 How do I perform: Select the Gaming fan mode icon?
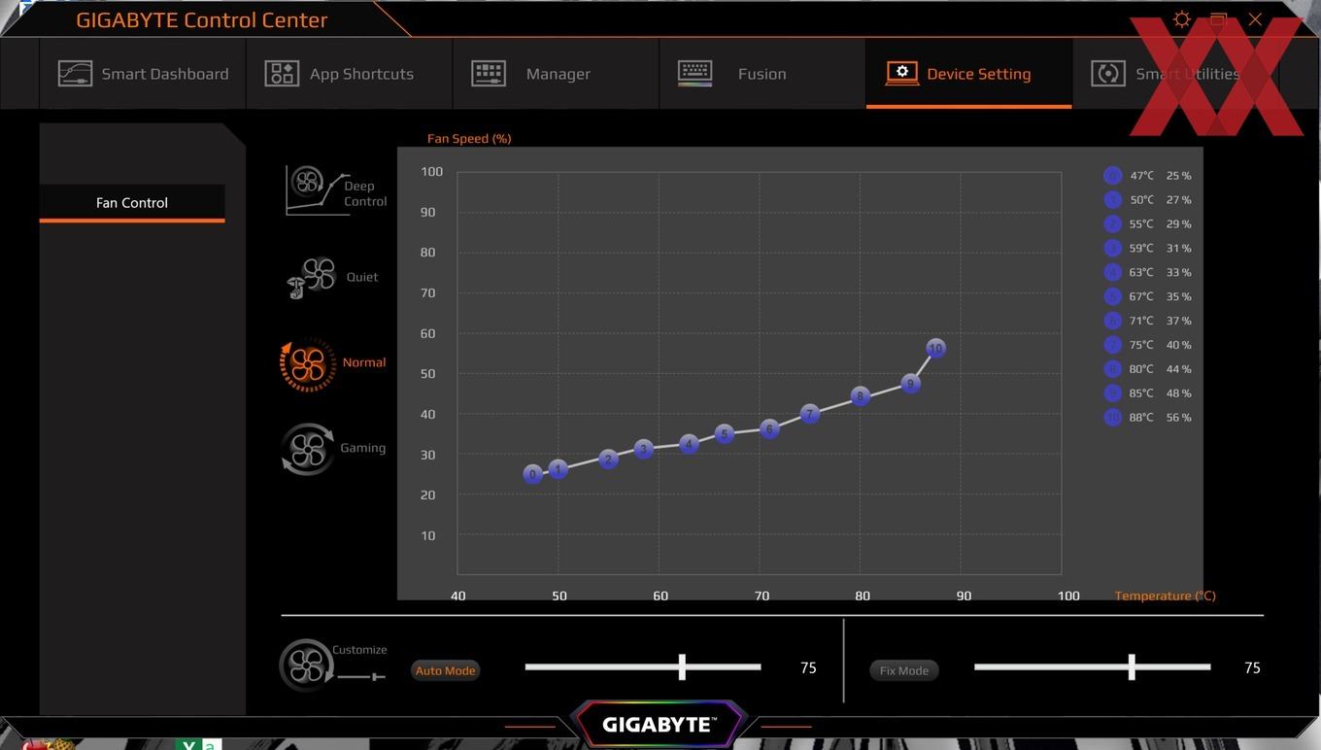pos(308,449)
